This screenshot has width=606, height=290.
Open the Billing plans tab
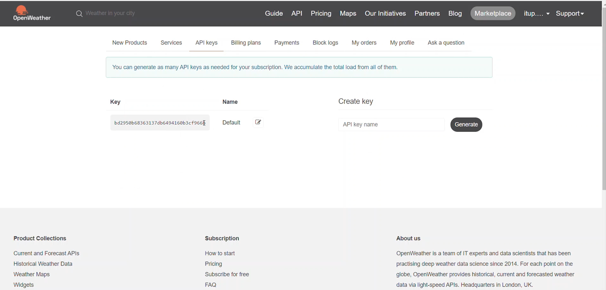(246, 43)
